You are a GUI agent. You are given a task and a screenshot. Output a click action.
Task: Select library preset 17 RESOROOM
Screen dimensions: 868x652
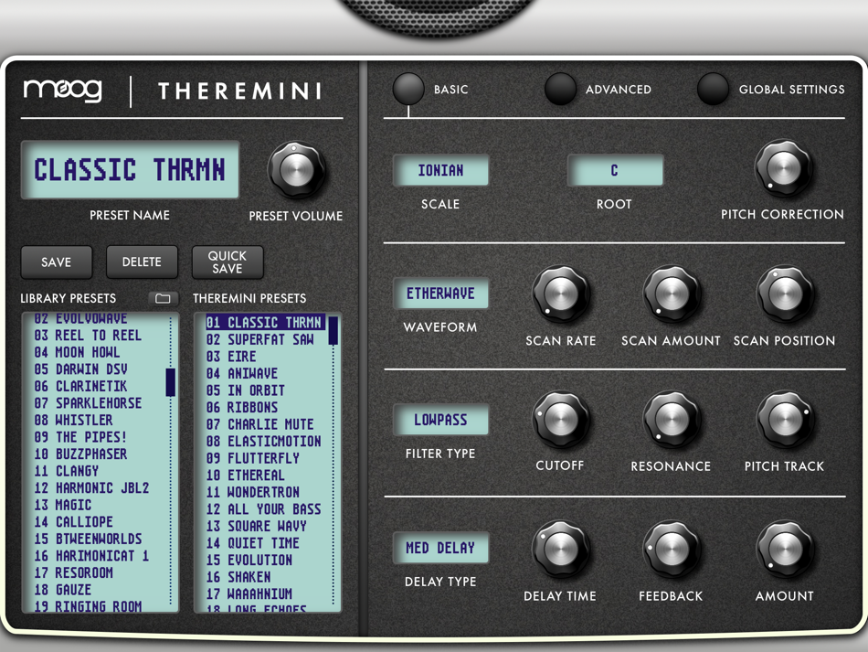(74, 572)
